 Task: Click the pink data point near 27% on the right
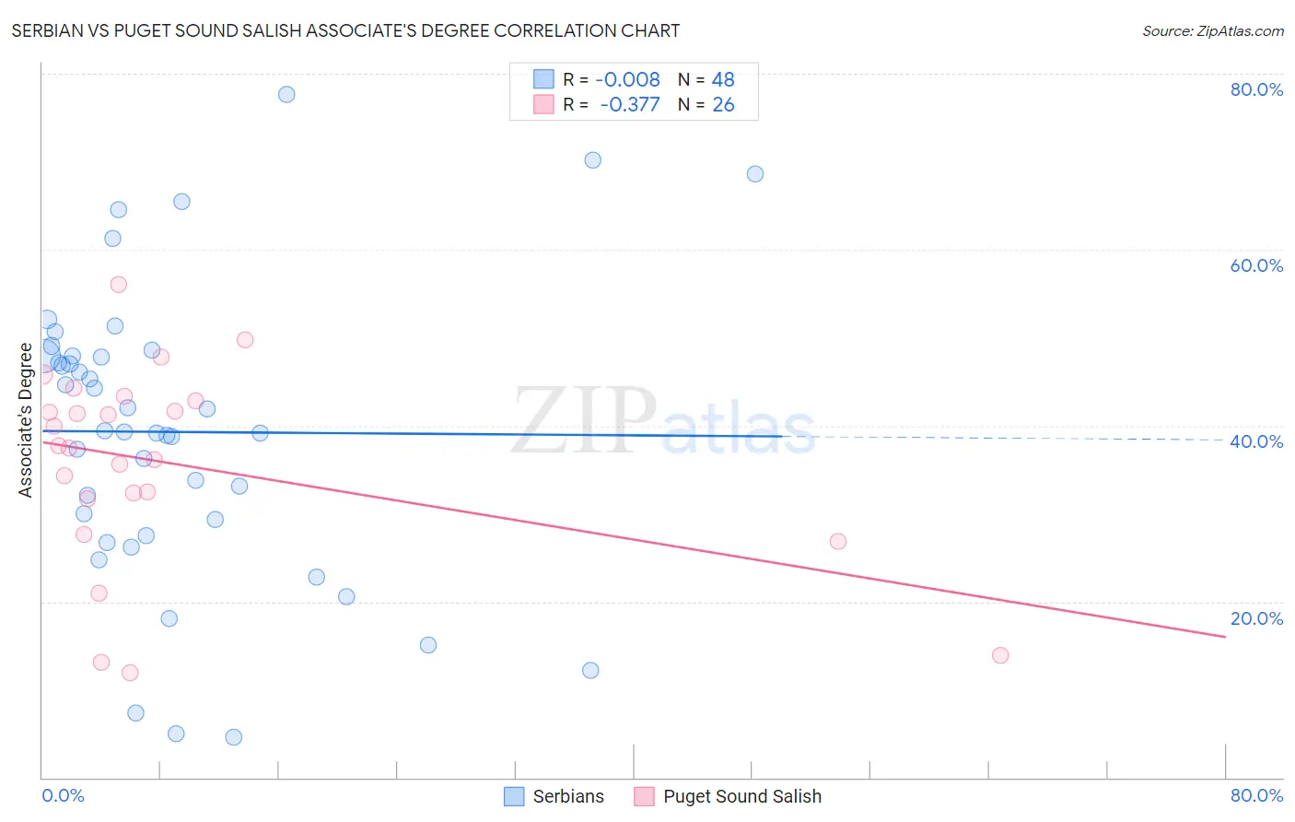coord(838,541)
